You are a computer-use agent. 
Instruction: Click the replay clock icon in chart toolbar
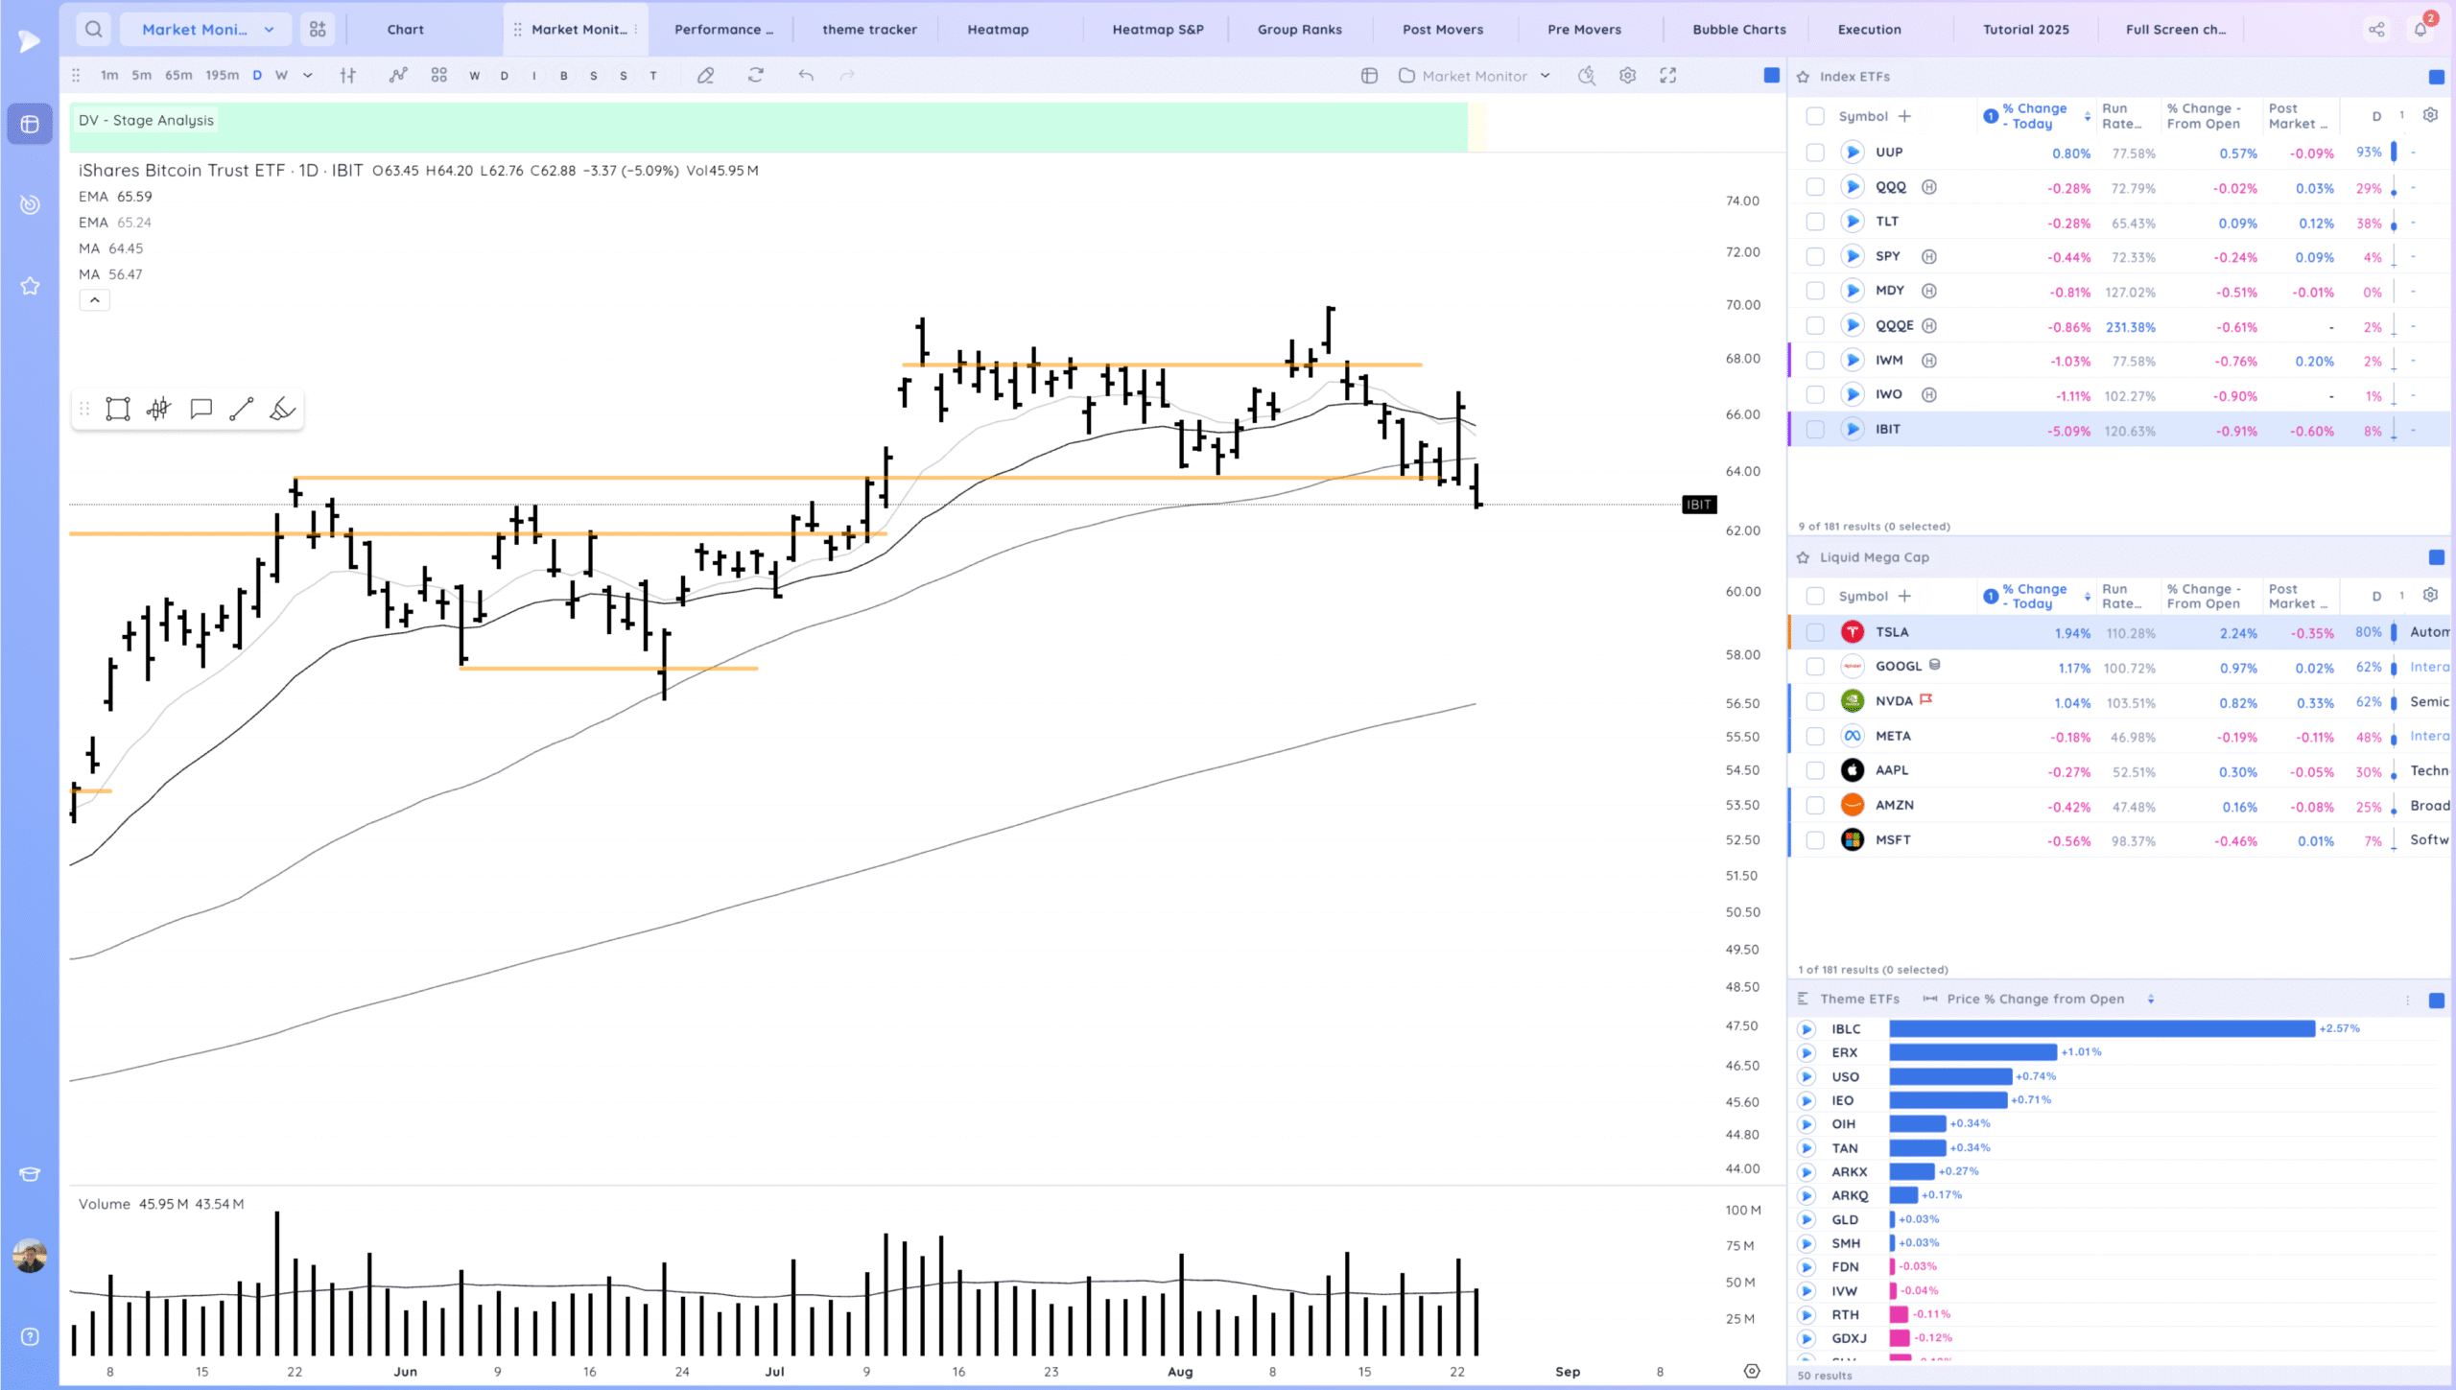click(x=1587, y=76)
